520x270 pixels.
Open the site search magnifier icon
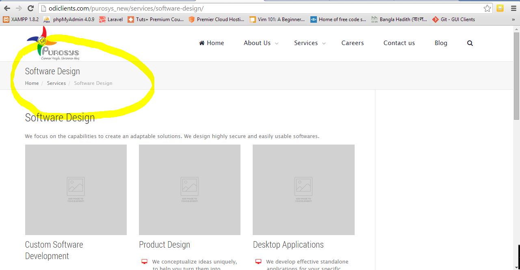click(470, 43)
